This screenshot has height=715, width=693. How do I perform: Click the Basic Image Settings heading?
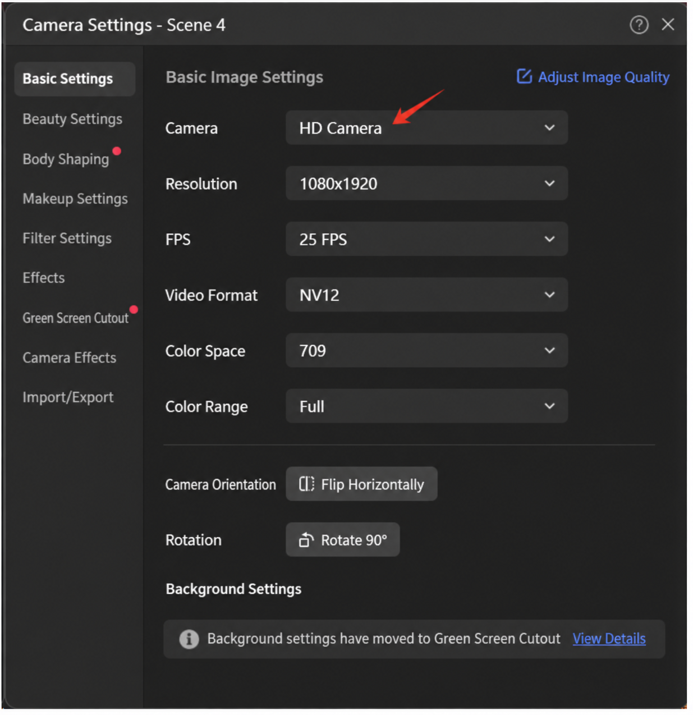tap(245, 77)
